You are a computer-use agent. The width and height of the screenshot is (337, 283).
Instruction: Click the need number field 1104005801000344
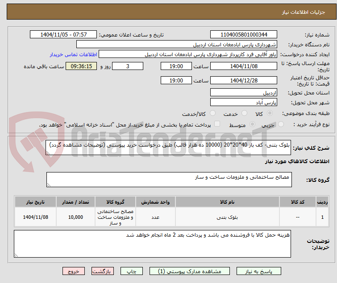coord(244,35)
